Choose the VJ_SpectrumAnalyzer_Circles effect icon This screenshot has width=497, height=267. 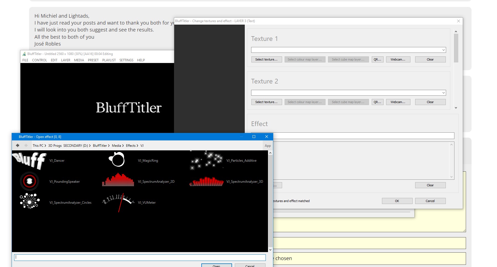[30, 201]
